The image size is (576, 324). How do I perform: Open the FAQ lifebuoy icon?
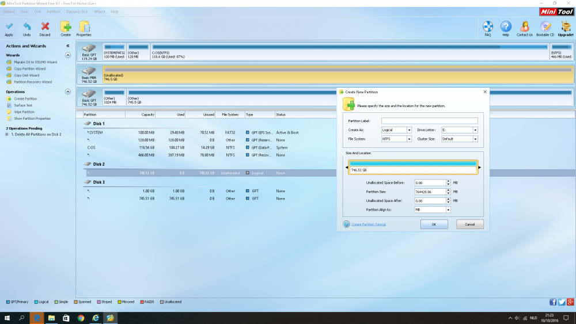click(488, 26)
